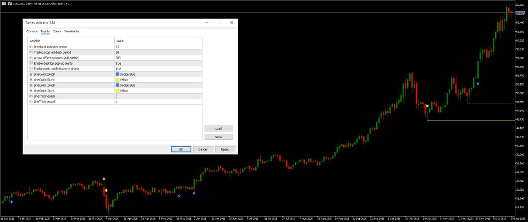
Task: Click the boolean icon beside Enable push notifications to phone
Action: click(31, 69)
